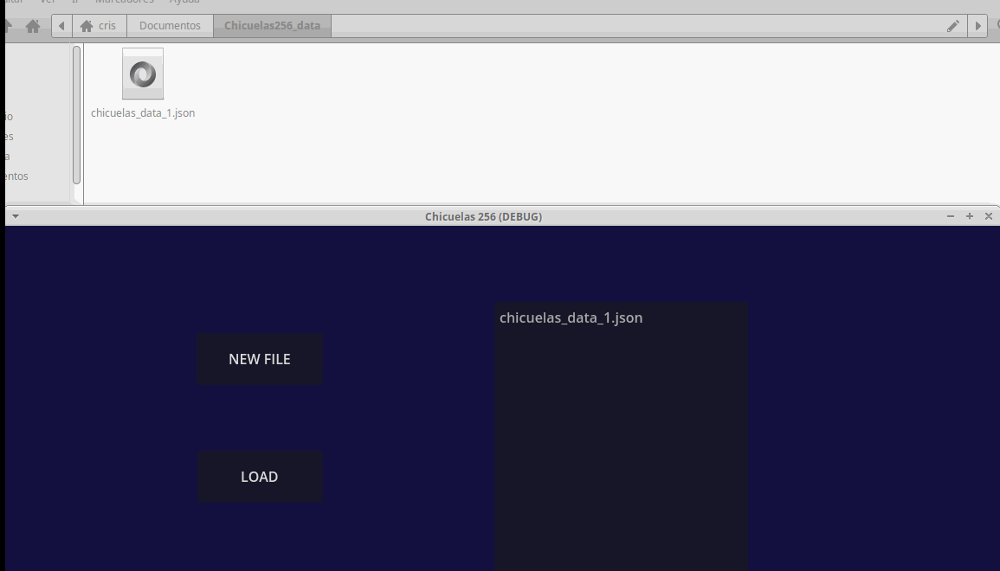
Task: Open the cris breadcrumb folder
Action: coord(99,26)
